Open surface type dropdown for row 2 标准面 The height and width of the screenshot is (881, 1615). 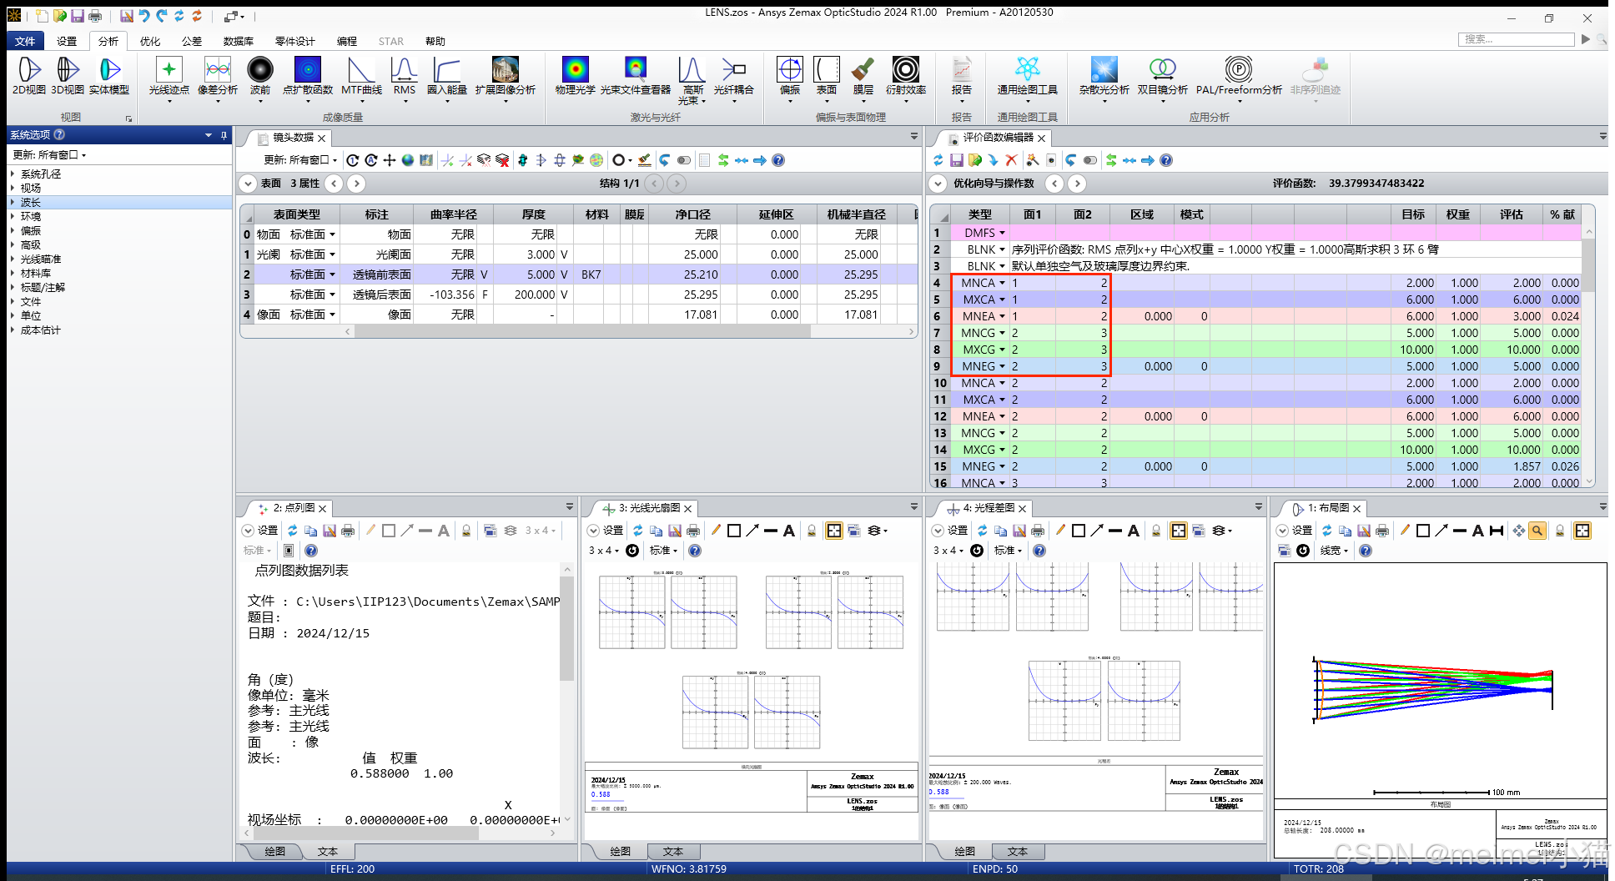[x=333, y=274]
